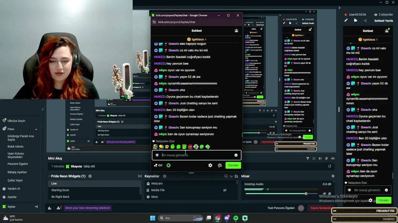
Task: Open emoji picker in popout chat input
Action: pyautogui.click(x=236, y=155)
